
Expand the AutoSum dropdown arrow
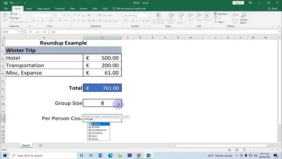point(230,14)
